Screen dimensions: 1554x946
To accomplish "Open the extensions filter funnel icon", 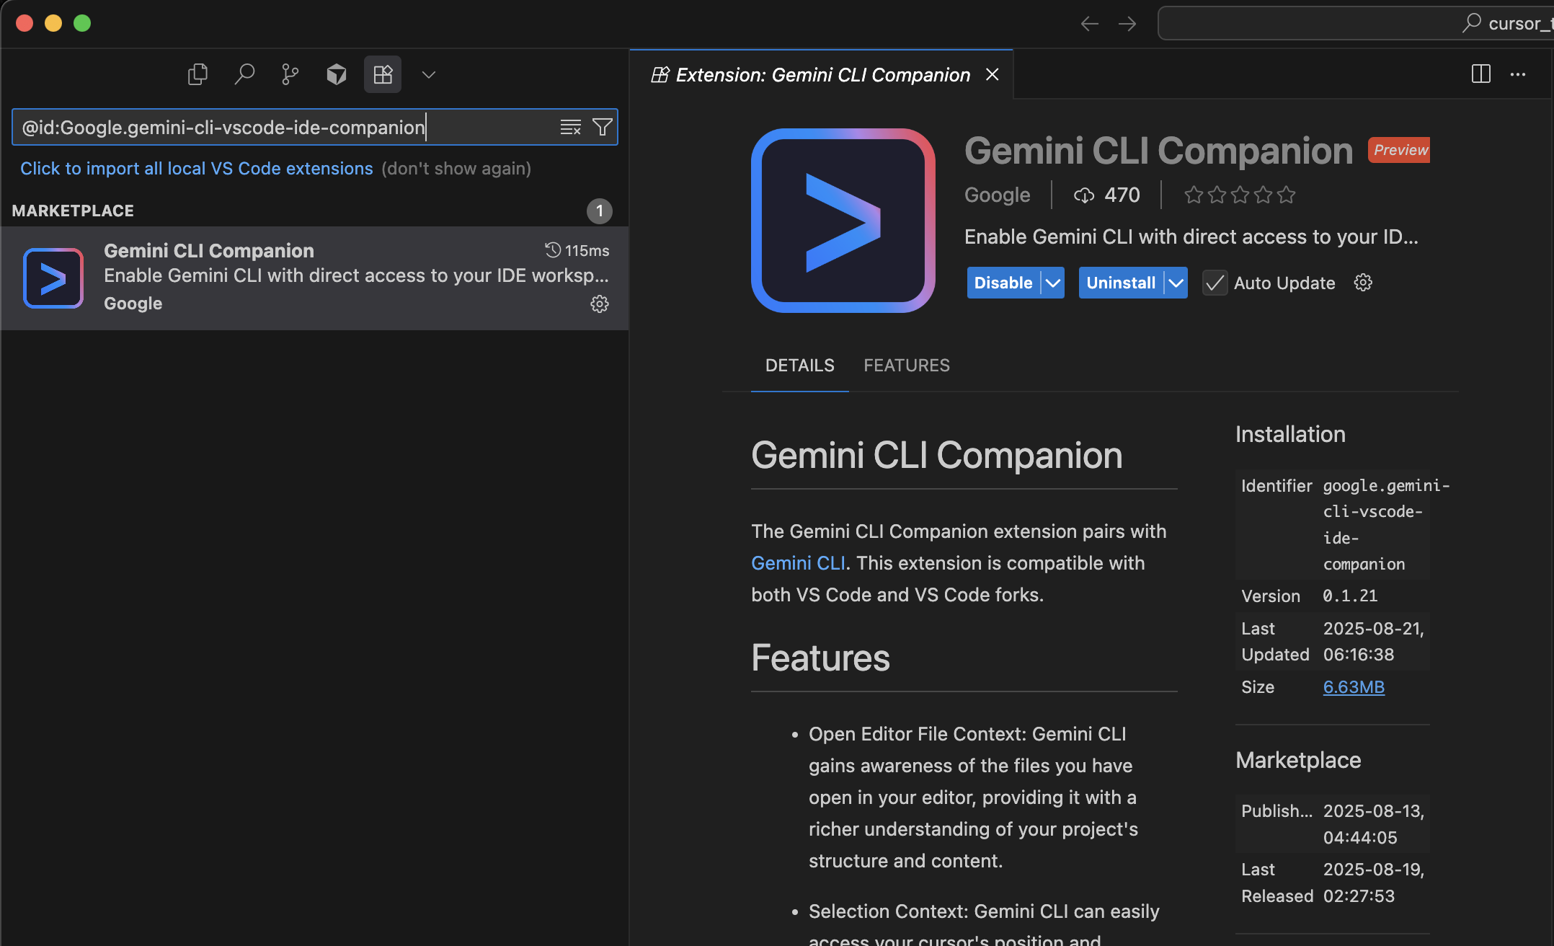I will [x=602, y=128].
